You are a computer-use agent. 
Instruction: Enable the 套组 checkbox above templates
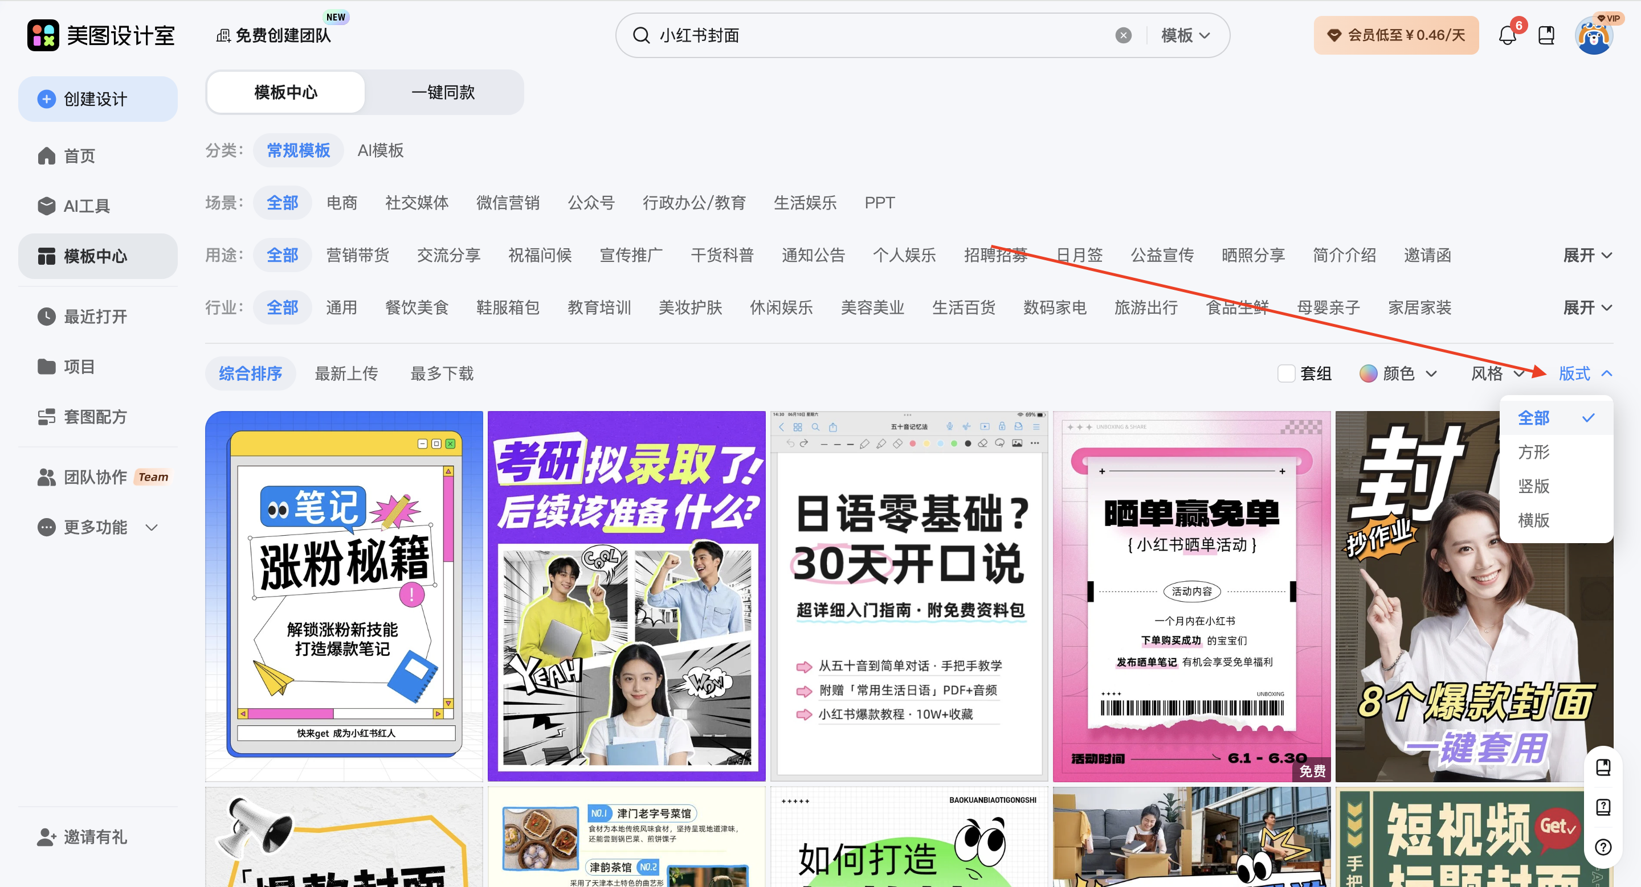(x=1287, y=373)
